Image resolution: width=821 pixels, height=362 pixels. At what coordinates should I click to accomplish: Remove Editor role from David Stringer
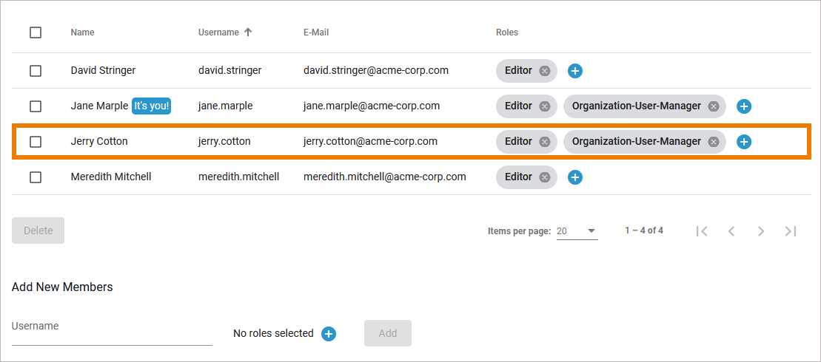click(x=545, y=71)
